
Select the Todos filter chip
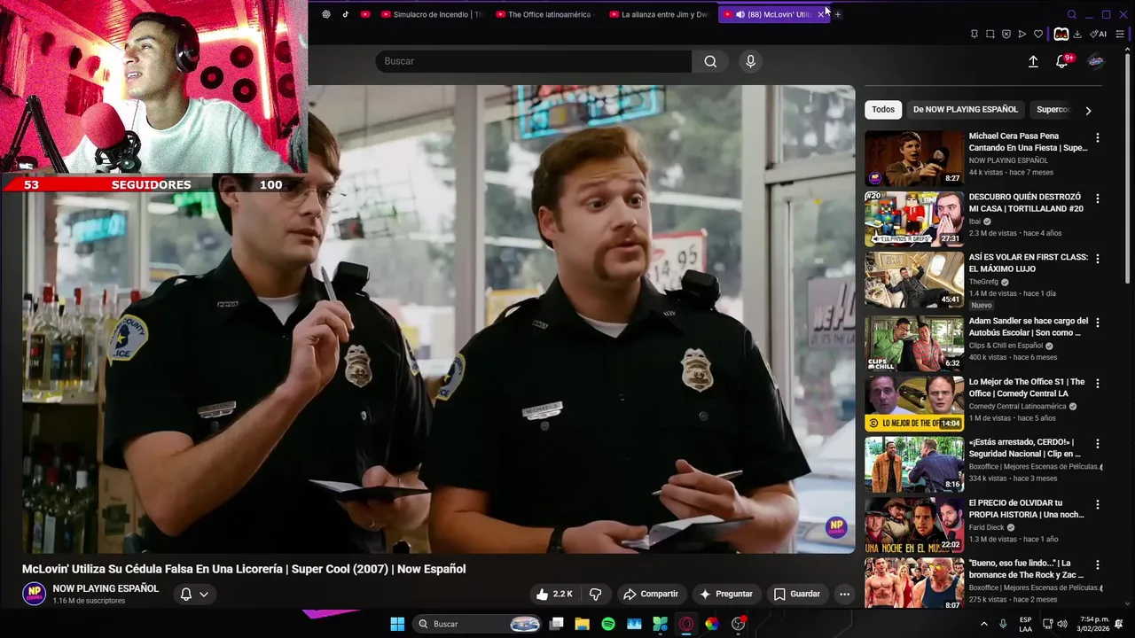(883, 110)
